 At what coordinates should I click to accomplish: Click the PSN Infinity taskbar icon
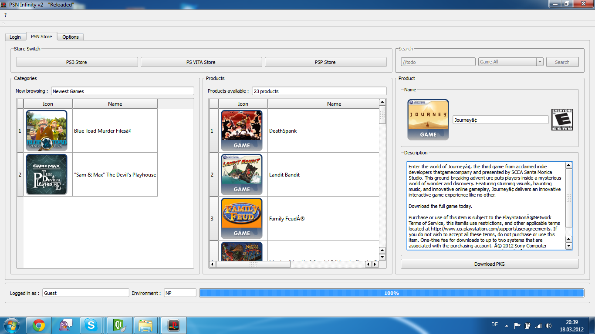click(174, 325)
